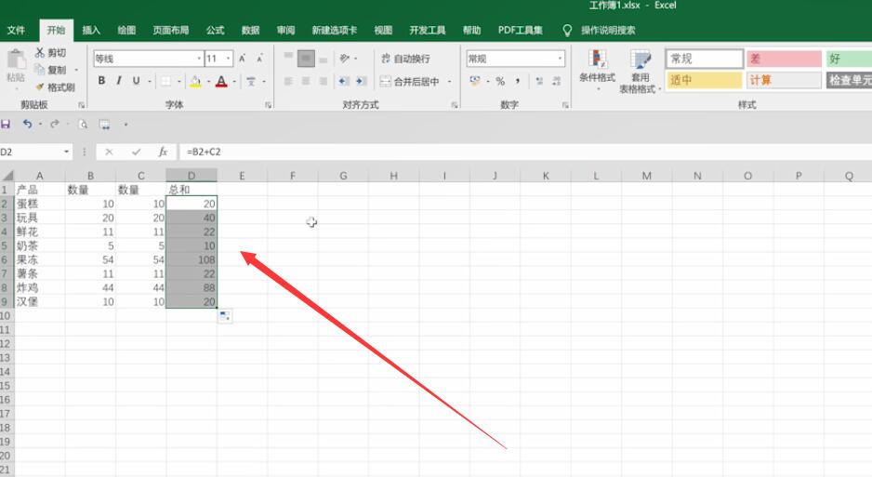The width and height of the screenshot is (872, 477).
Task: Switch to the Insert (插入) tab
Action: point(91,30)
